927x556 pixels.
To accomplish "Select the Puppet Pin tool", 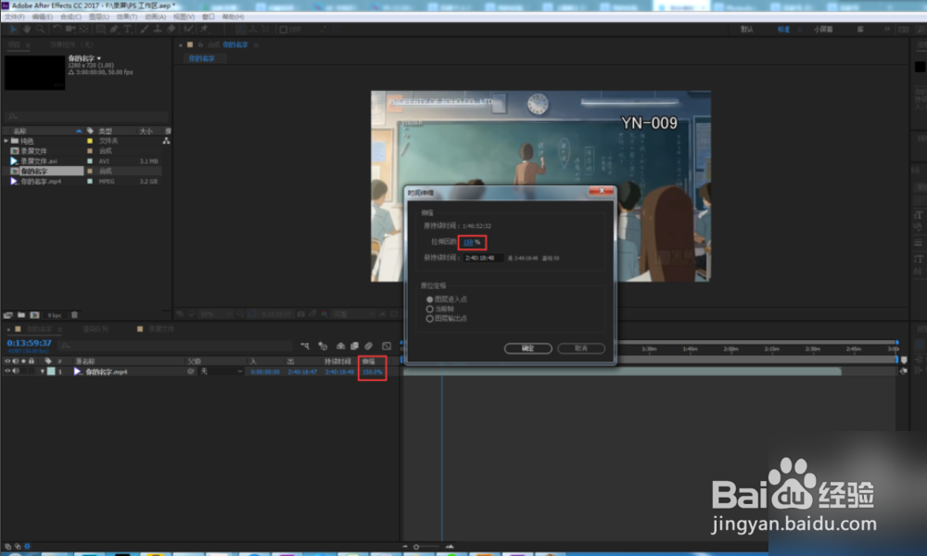I will [x=205, y=29].
